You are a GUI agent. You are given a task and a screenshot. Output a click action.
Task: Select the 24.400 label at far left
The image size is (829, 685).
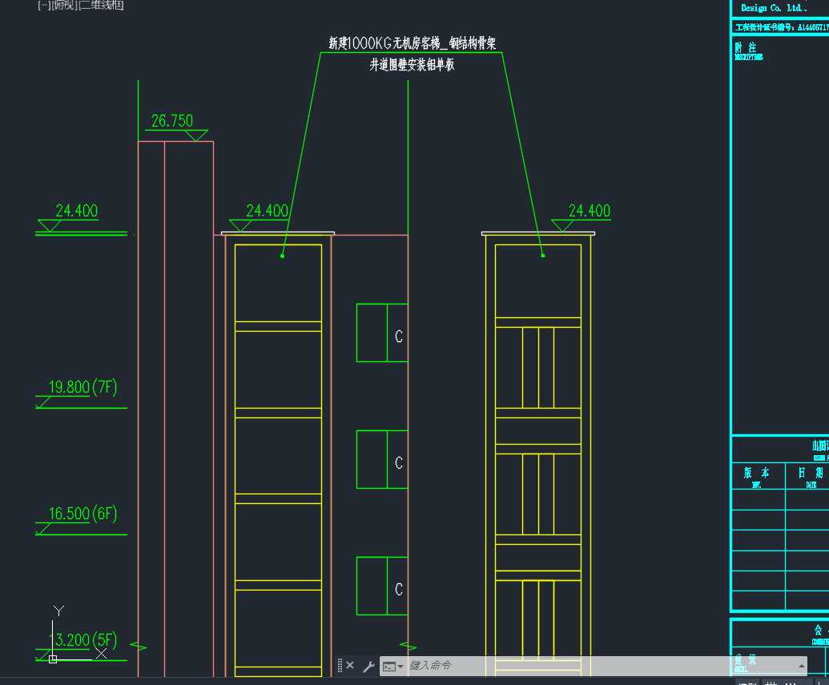tap(77, 211)
